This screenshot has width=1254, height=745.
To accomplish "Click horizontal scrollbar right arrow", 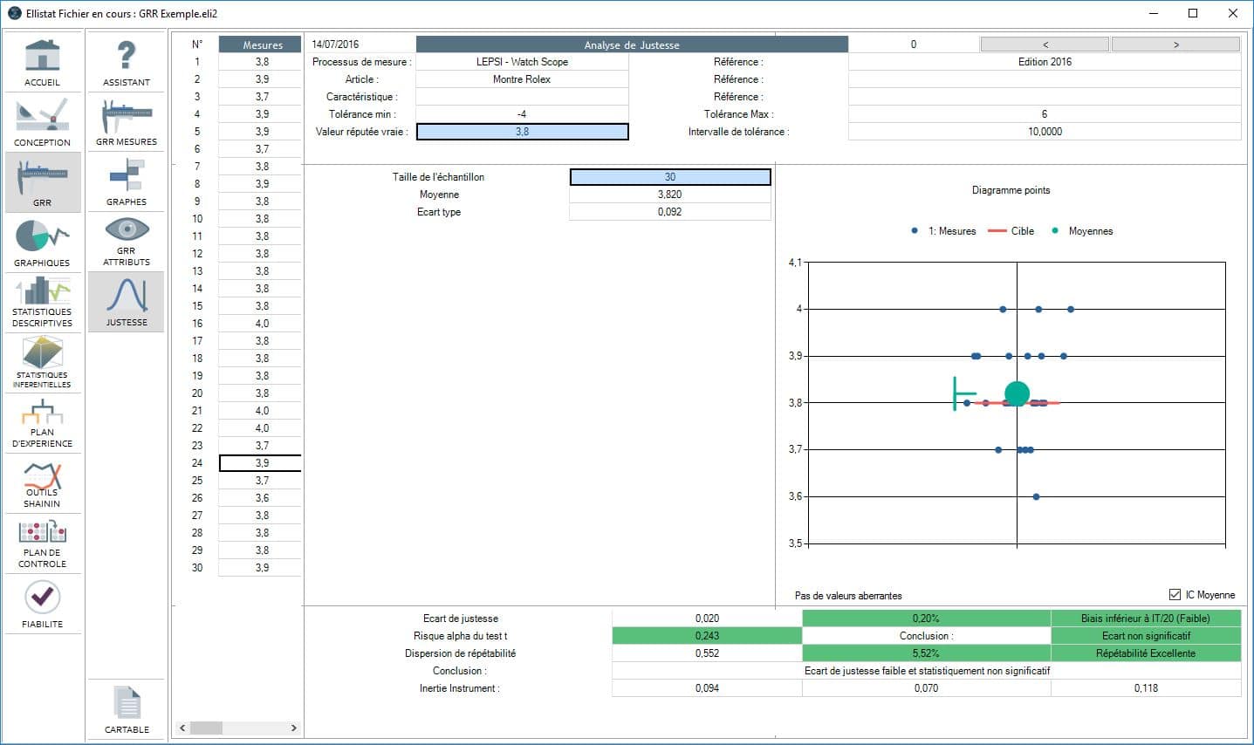I will (293, 728).
